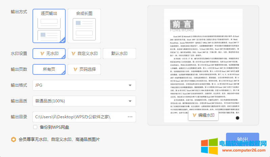Image resolution: width=270 pixels, height=157 pixels.
Task: Choose the 默认水印 default watermark option
Action: [x=119, y=54]
